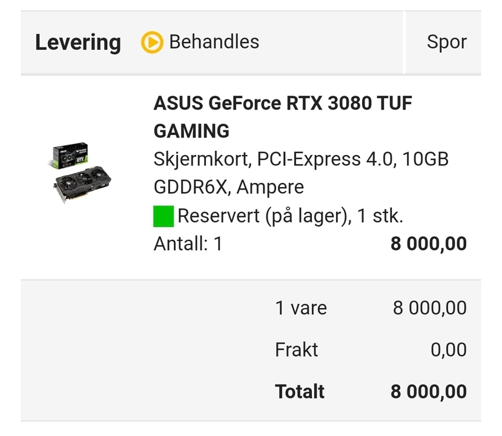502x436 pixels.
Task: Click the Totalt label
Action: 300,391
